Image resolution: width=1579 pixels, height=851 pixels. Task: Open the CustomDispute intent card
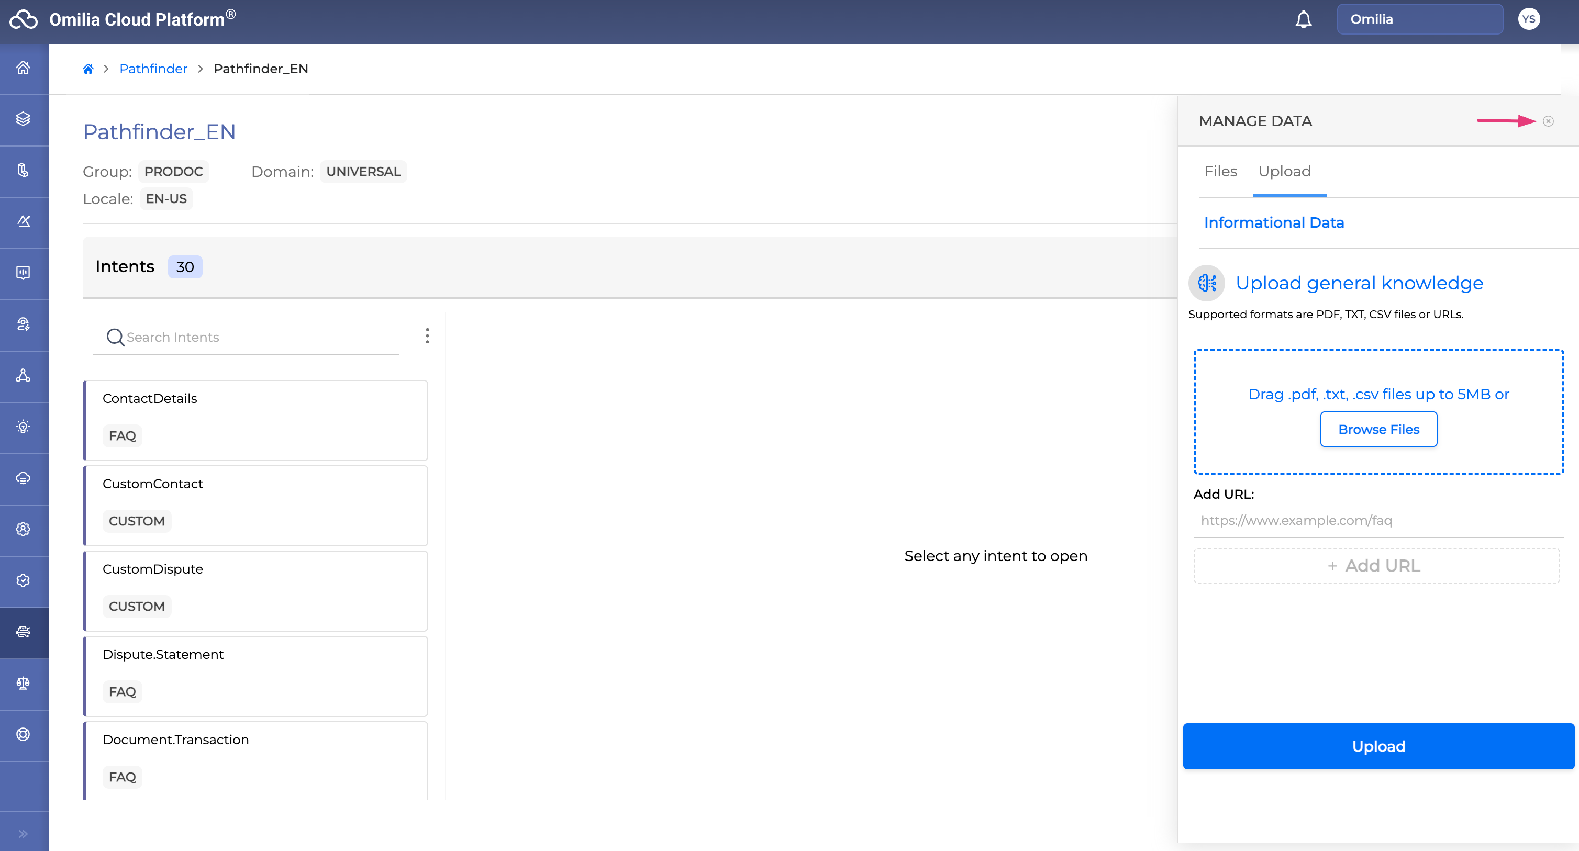255,590
